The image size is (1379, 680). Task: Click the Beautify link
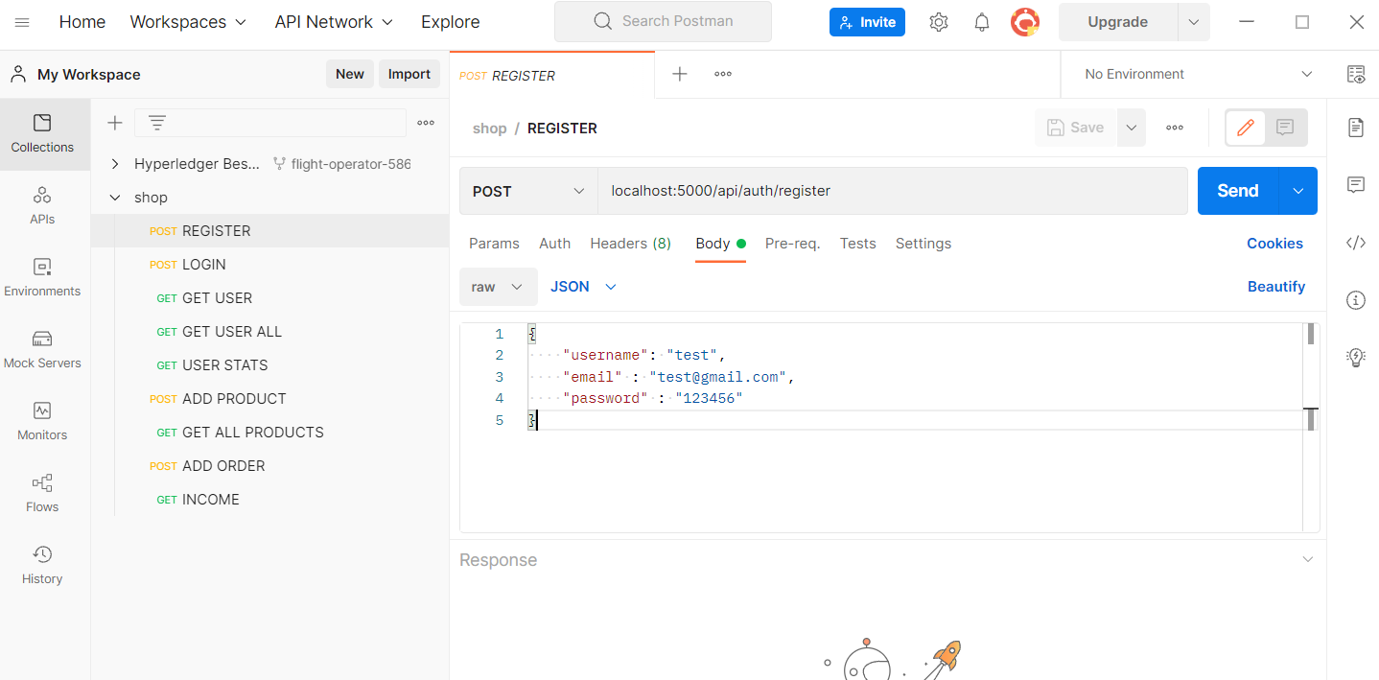1276,287
